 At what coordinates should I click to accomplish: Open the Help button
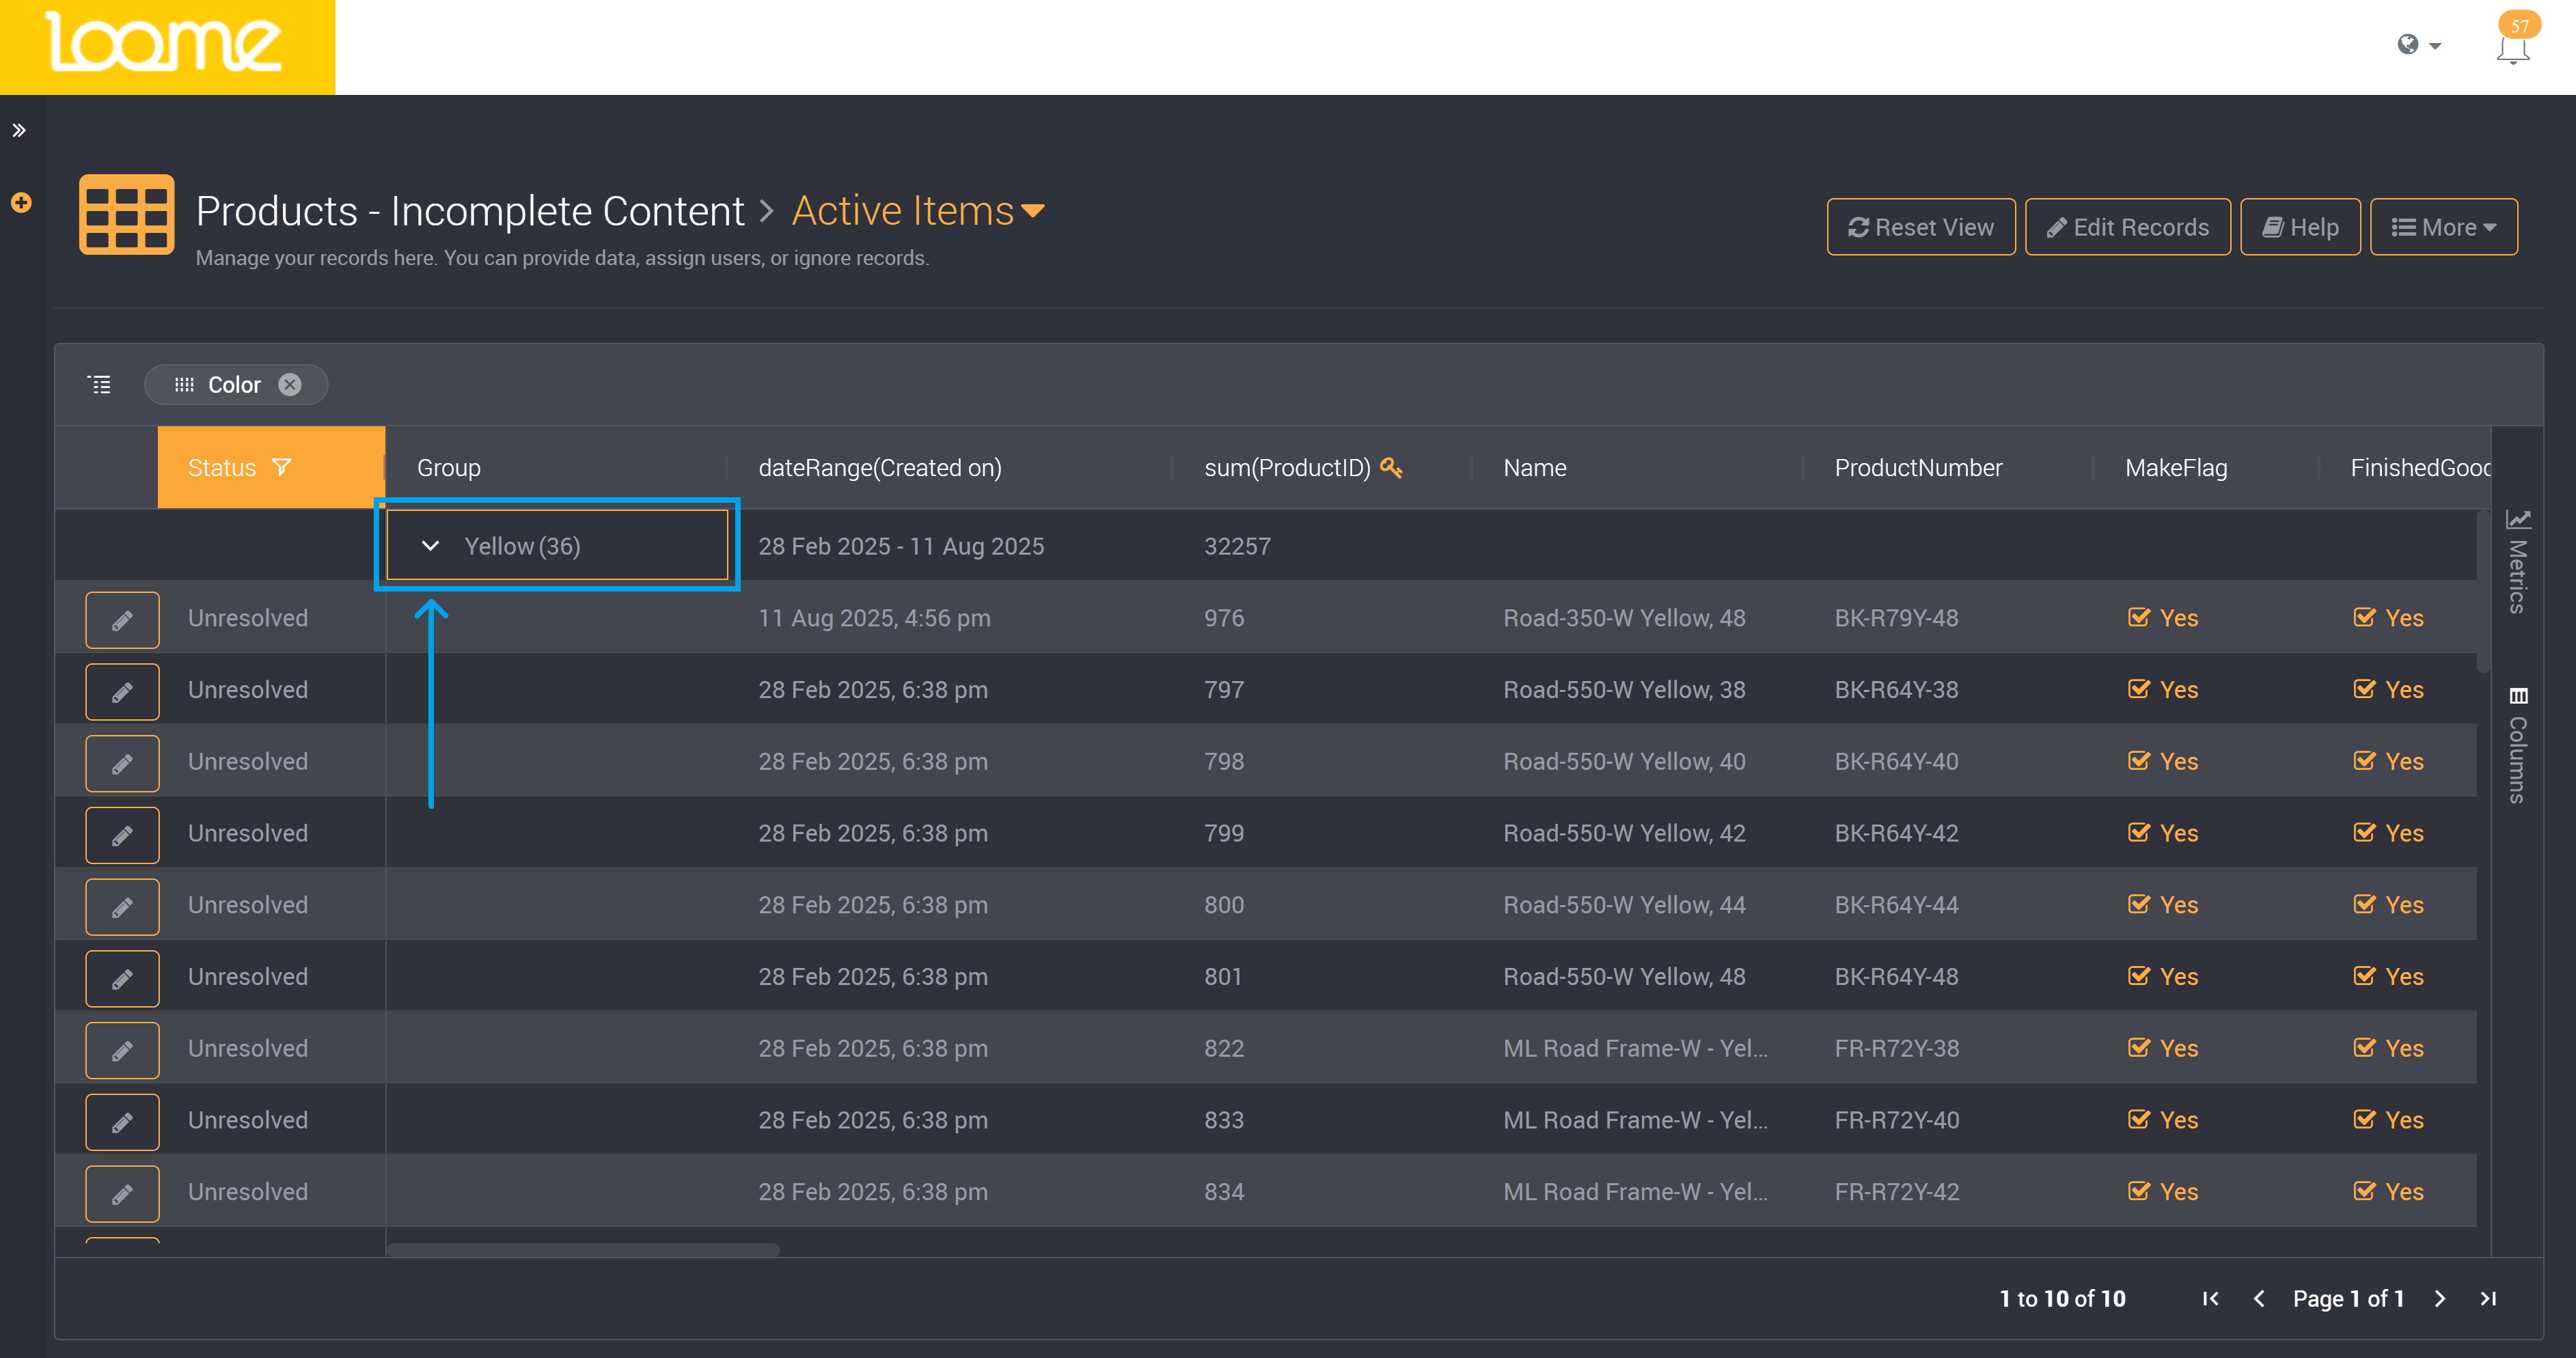[2300, 227]
